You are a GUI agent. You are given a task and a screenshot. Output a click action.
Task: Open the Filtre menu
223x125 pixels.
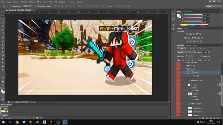51,2
